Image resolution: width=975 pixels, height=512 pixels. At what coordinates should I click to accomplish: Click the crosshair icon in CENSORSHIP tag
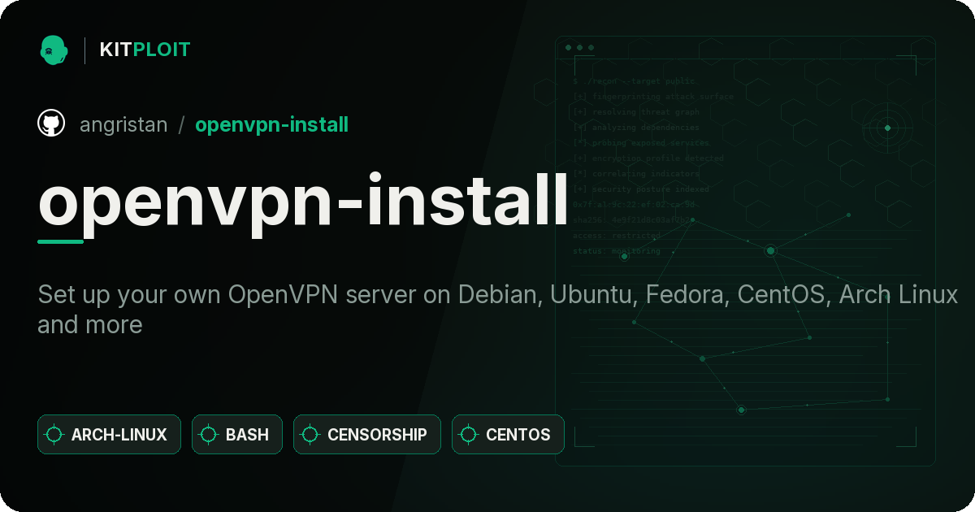(x=310, y=435)
